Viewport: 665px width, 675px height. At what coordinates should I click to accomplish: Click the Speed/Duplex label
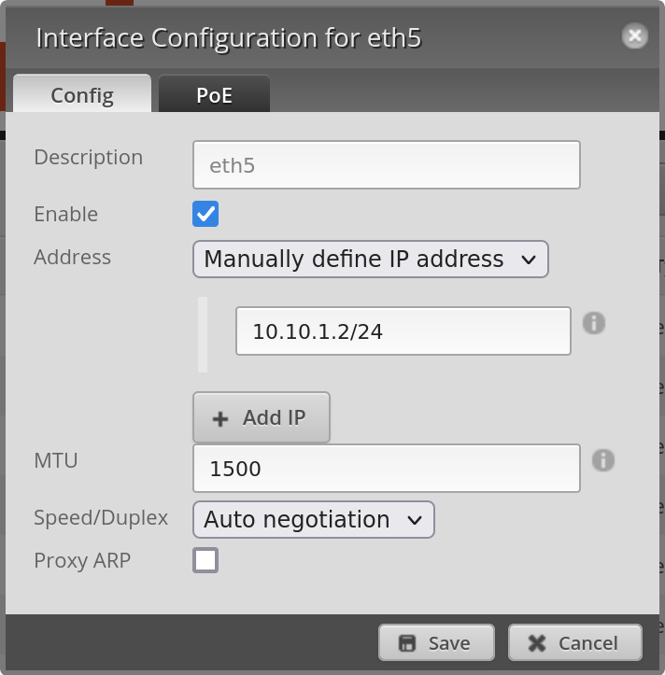coord(101,518)
